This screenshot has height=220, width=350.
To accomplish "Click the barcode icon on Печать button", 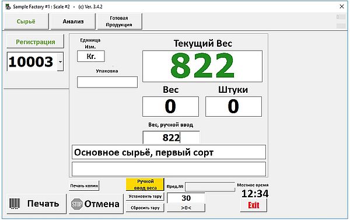I will click(15, 204).
